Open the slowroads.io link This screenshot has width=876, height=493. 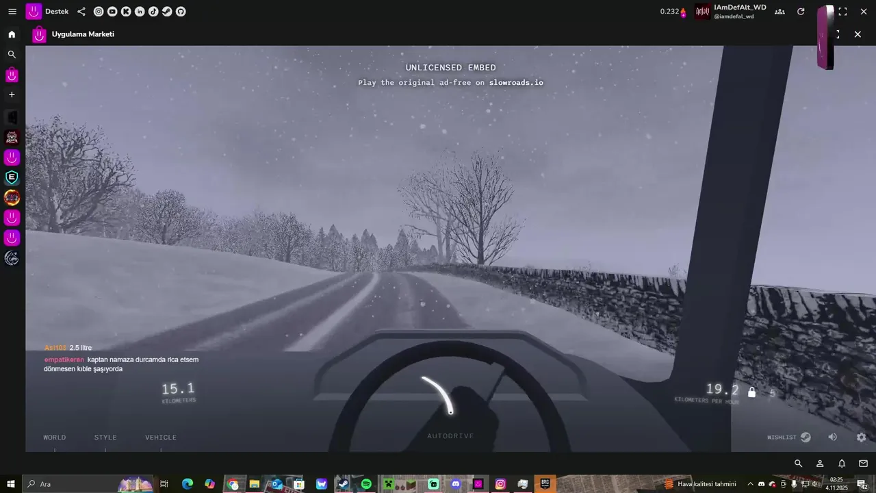(516, 83)
